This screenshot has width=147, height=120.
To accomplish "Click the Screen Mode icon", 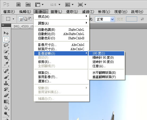I will 80,5.
